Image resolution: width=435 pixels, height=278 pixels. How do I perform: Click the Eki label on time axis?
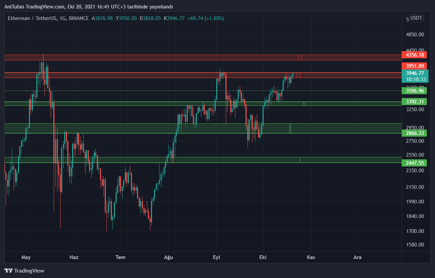[x=263, y=257]
